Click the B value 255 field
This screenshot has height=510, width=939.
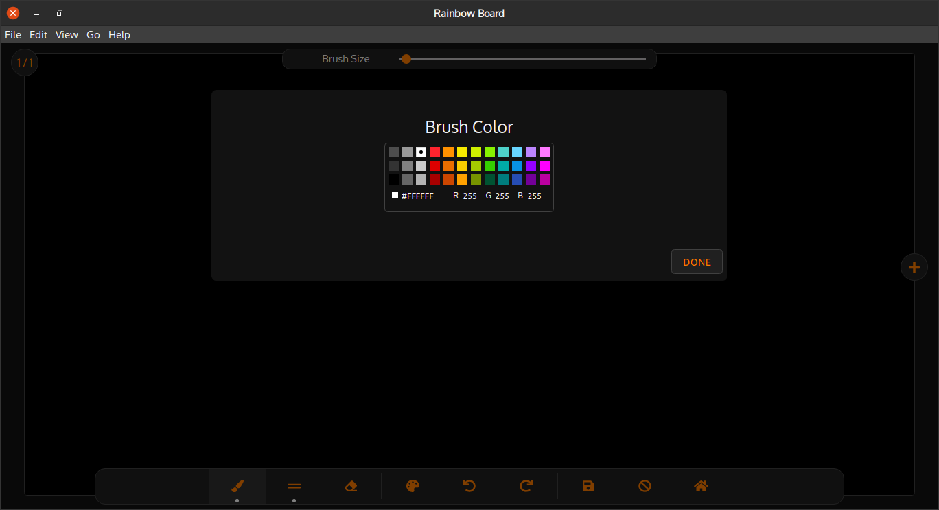[535, 196]
